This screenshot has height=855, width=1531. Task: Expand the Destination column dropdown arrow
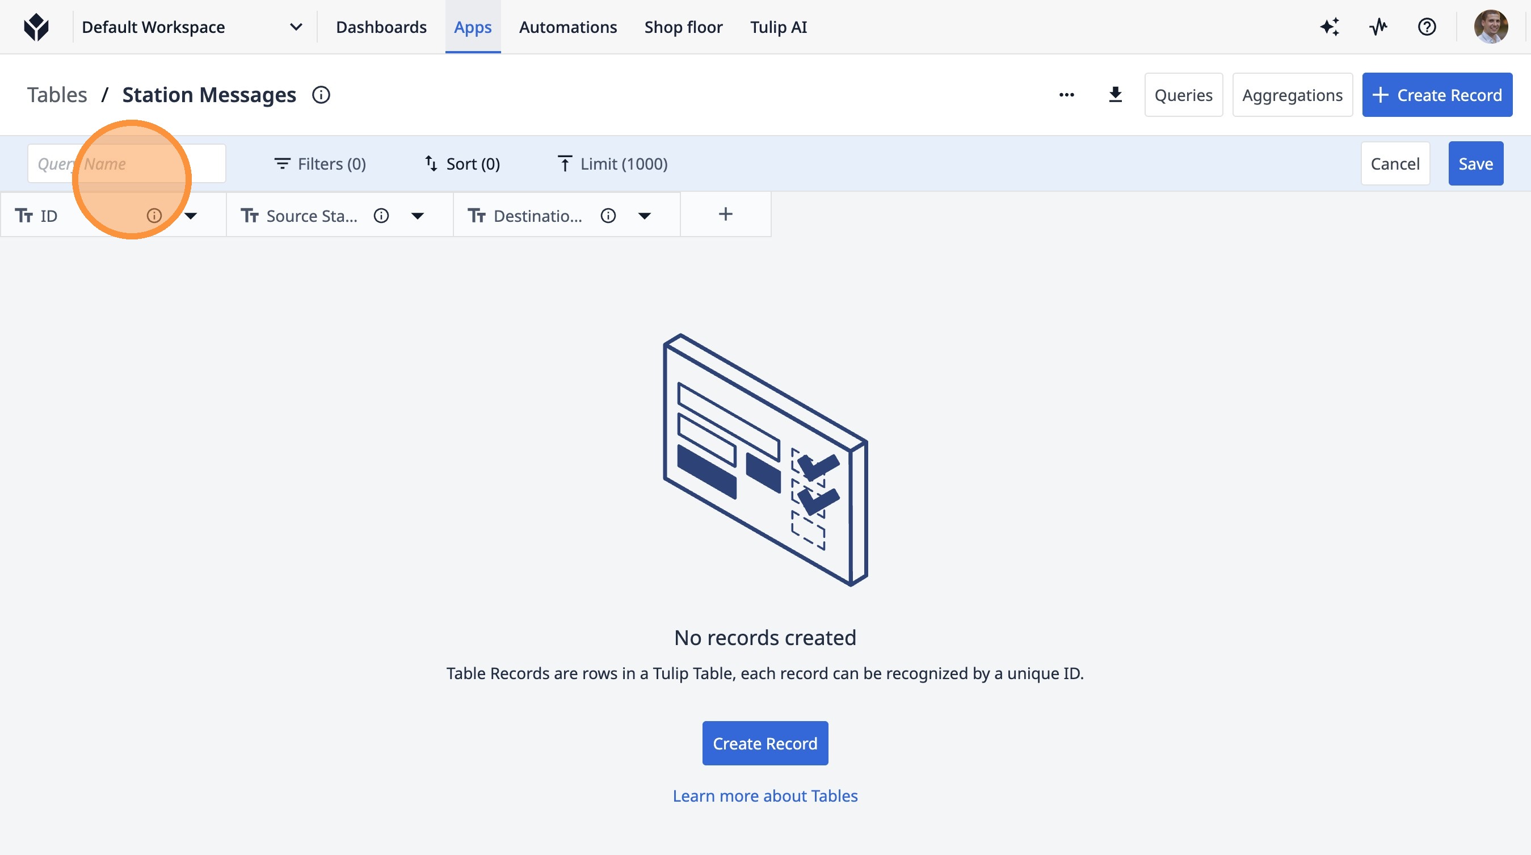tap(644, 216)
